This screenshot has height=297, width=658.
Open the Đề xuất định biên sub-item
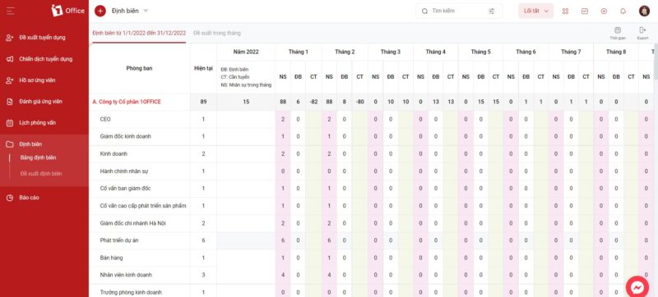(x=41, y=174)
